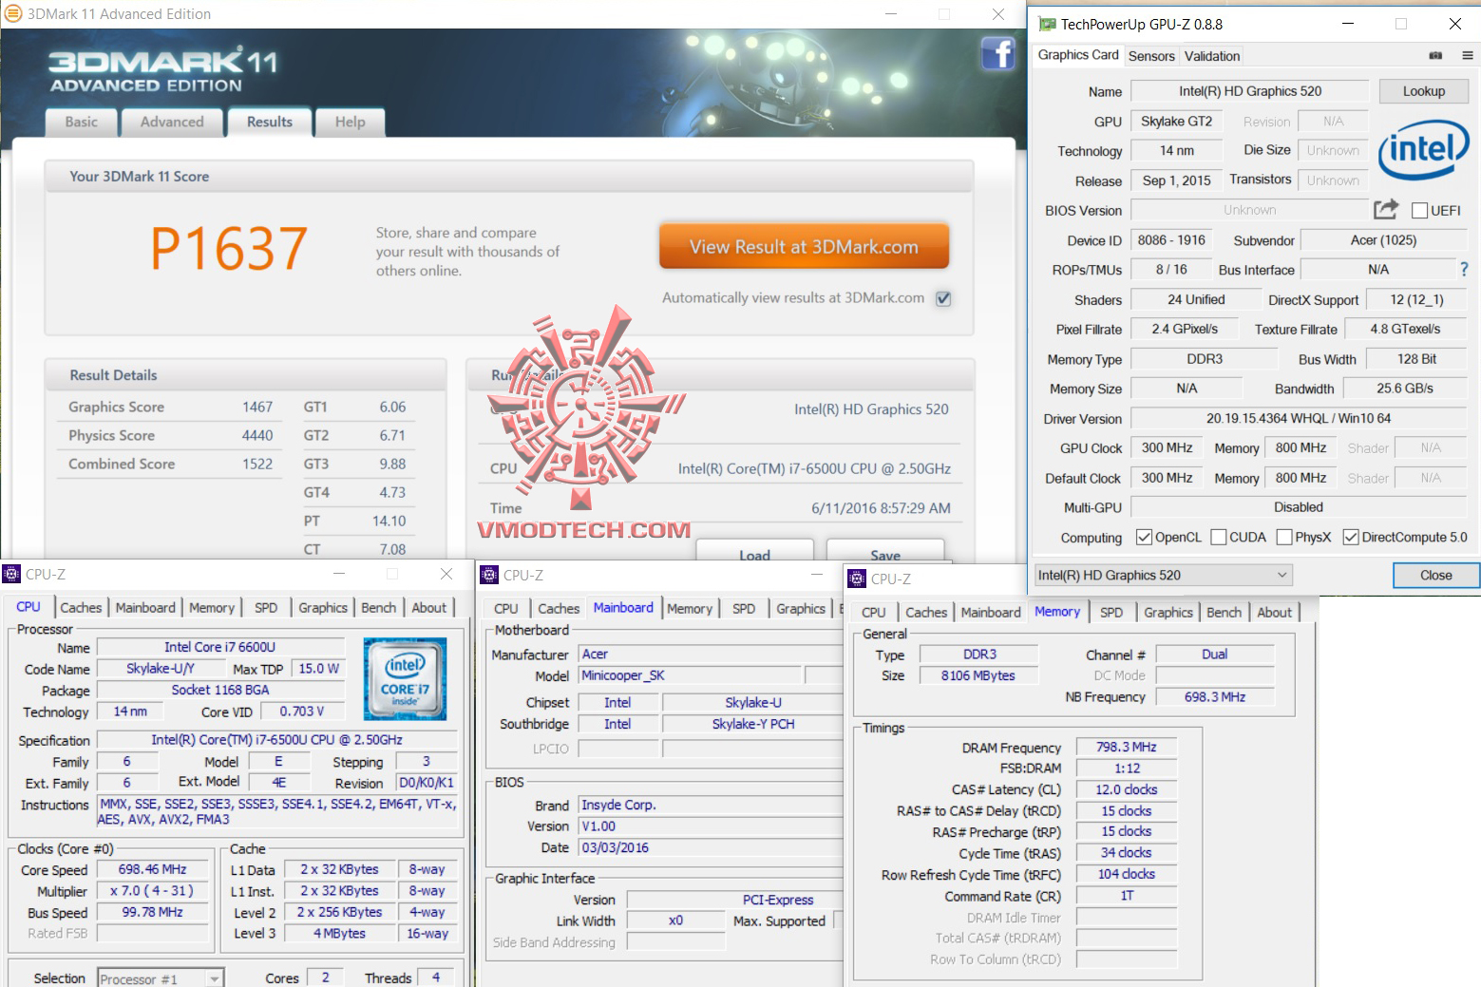This screenshot has width=1481, height=987.
Task: Click the Lookup button in GPU-Z
Action: point(1424,91)
